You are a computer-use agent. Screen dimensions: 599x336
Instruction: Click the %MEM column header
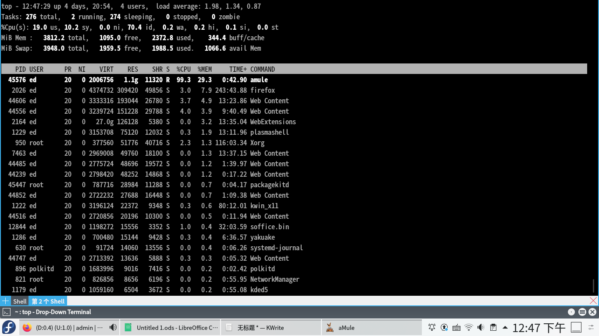click(x=205, y=69)
